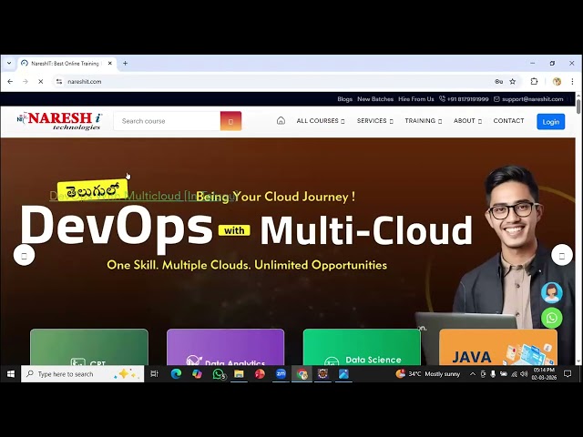
Task: Switch to Chrome on the taskbar
Action: pos(302,374)
